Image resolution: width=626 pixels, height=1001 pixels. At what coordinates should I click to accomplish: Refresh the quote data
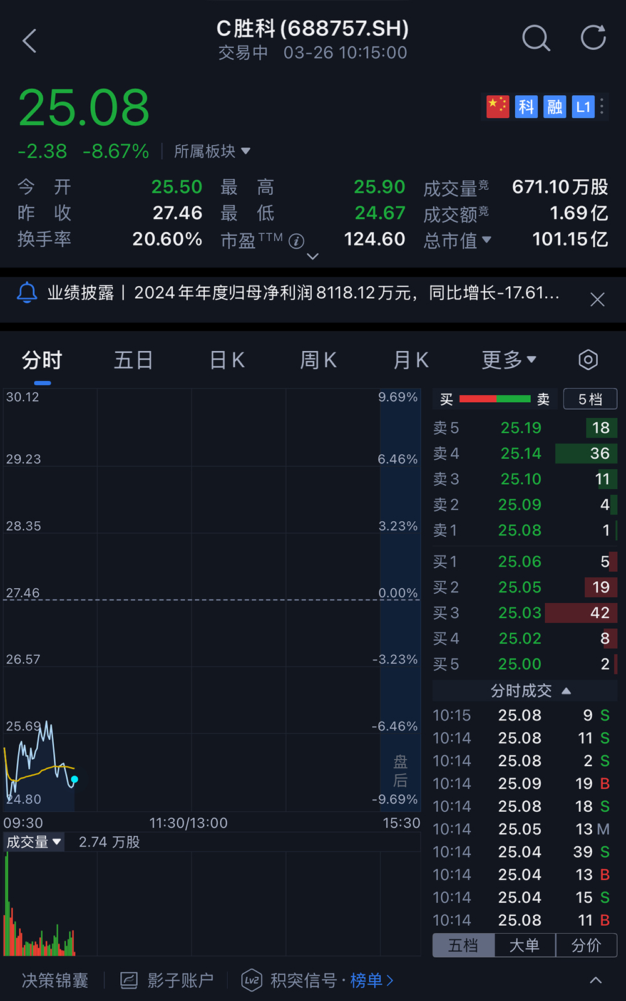coord(593,38)
